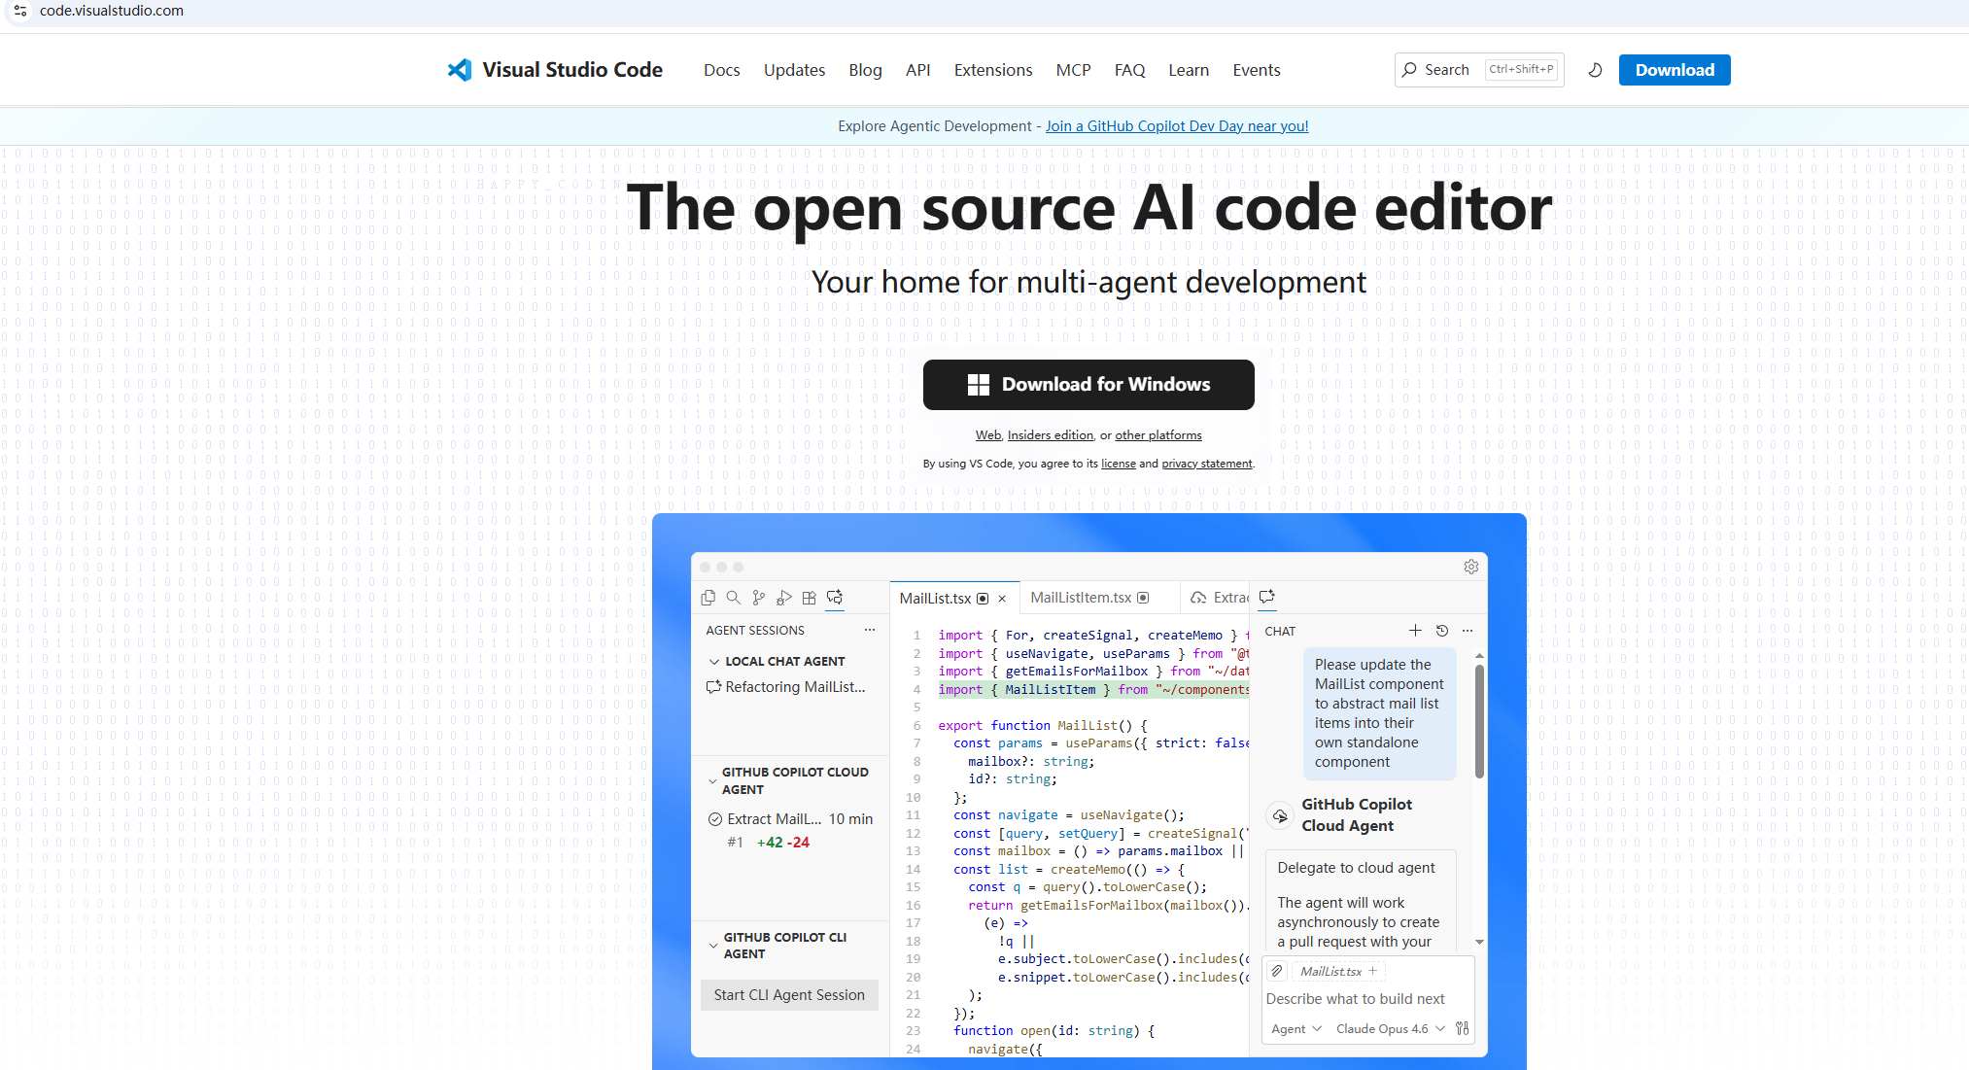Go to the Blog page
The width and height of the screenshot is (1969, 1070).
click(x=865, y=70)
